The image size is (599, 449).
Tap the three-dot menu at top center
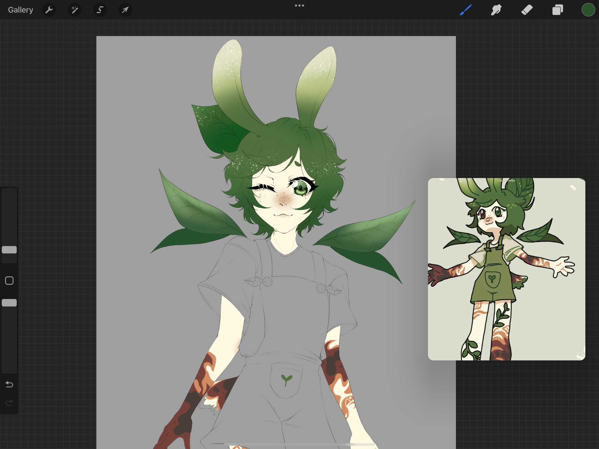(x=299, y=6)
